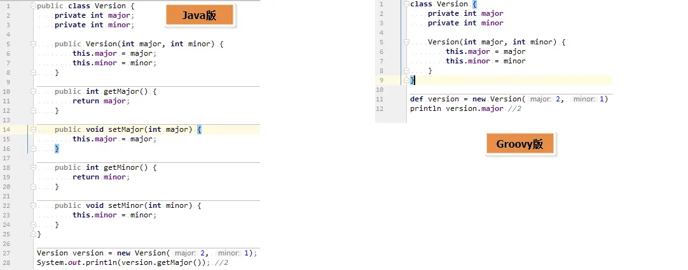Viewport: 688px width, 270px height.
Task: Click 'private int major' in the Groovy editor
Action: point(465,14)
